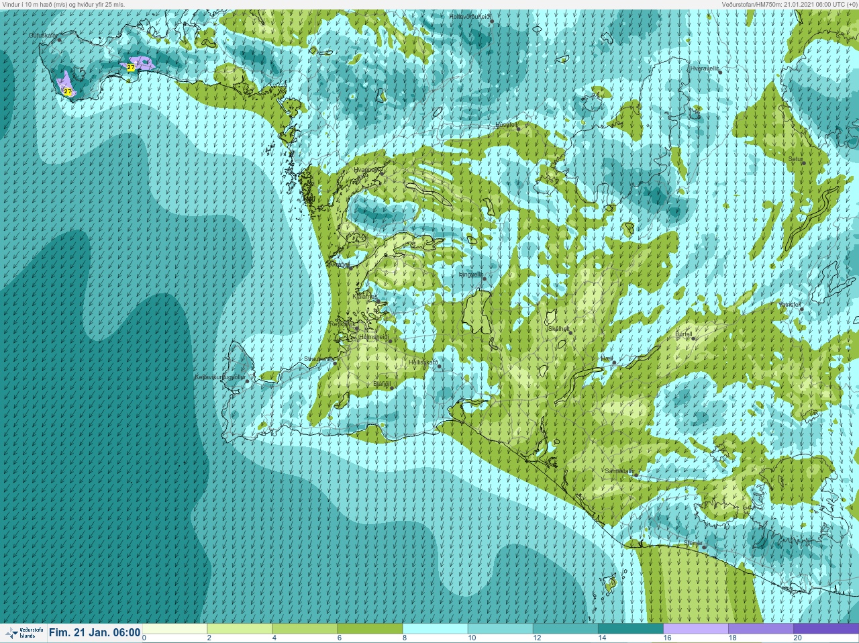Click the Sámsstaðir station label

click(x=619, y=471)
